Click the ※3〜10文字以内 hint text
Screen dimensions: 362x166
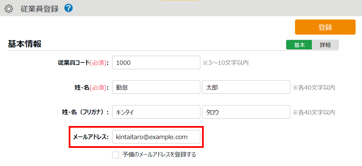pyautogui.click(x=225, y=63)
